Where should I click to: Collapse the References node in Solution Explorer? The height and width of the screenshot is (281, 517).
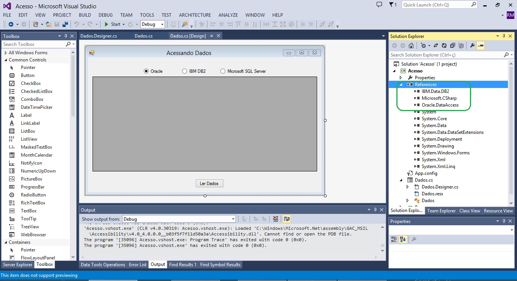click(x=401, y=85)
